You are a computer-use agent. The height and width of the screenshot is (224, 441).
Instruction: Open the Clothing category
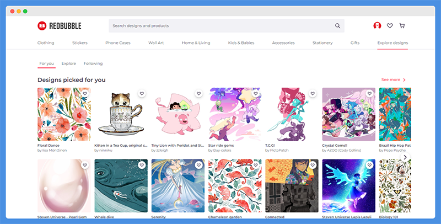coord(46,43)
